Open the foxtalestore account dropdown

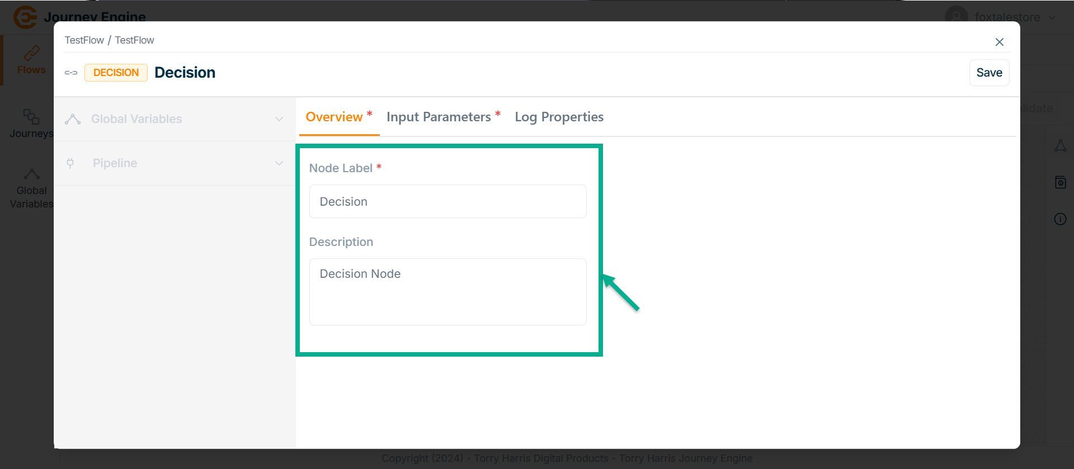pos(1052,17)
